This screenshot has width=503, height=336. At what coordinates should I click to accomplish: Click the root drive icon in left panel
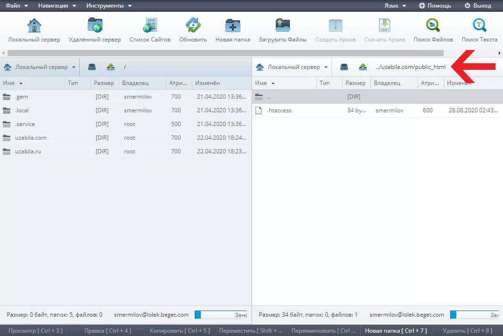tap(92, 67)
